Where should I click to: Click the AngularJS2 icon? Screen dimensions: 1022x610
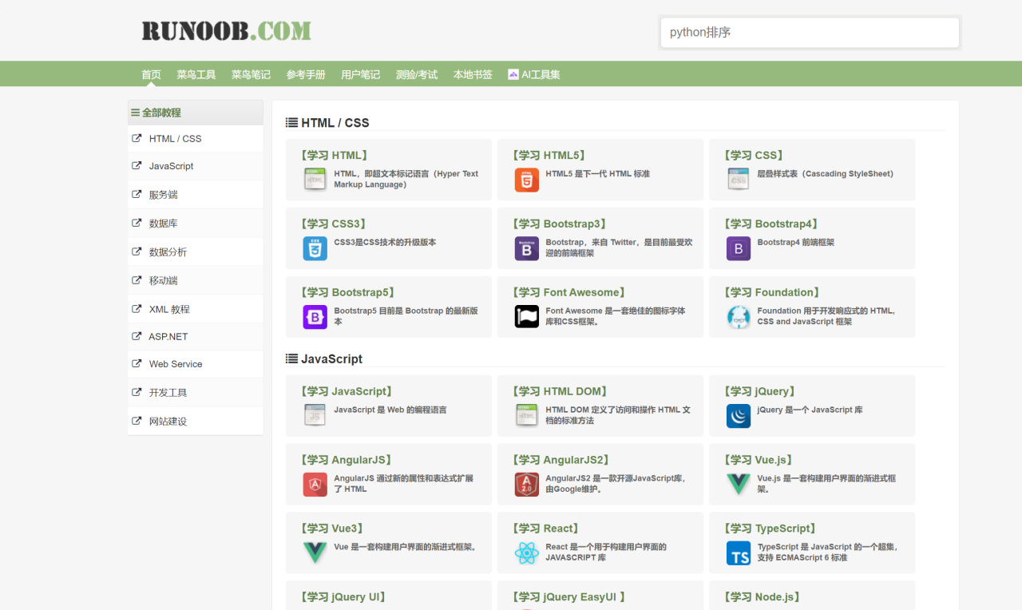pos(526,485)
